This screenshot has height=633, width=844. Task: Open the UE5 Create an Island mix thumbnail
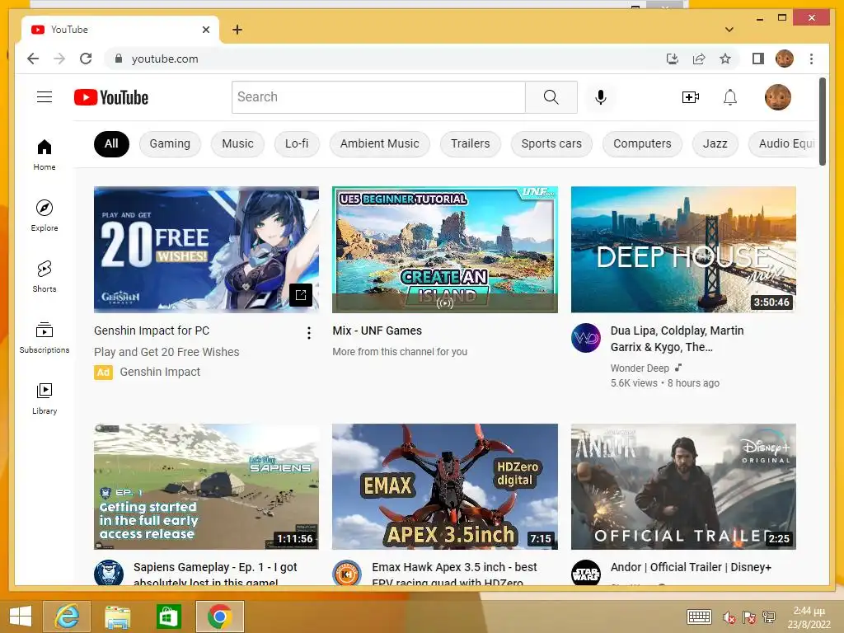[444, 249]
